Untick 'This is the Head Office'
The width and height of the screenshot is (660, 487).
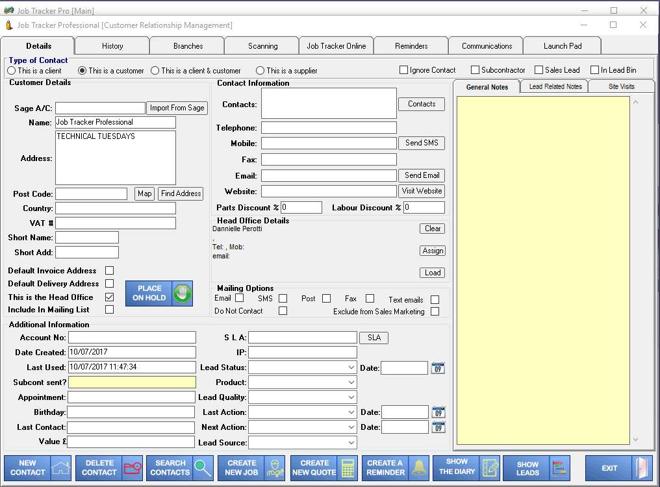click(x=109, y=297)
